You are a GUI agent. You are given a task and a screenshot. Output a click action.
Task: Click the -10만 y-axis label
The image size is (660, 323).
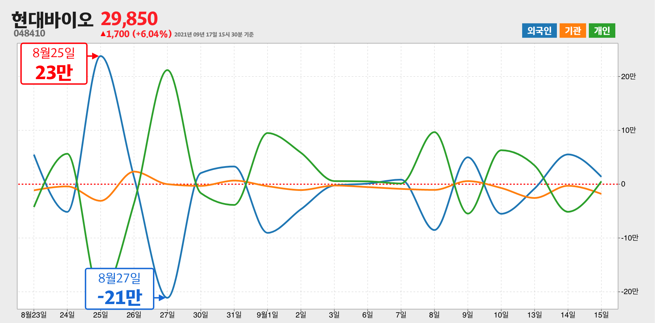pos(629,238)
